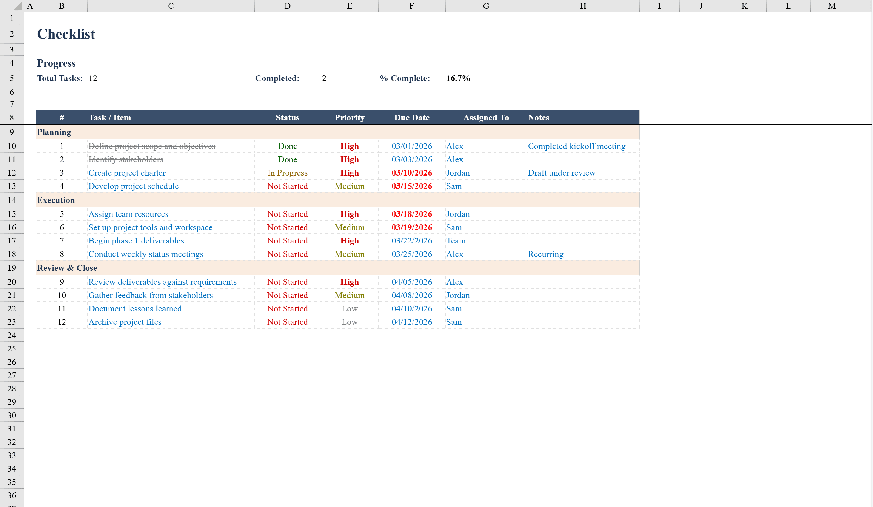Select the Assigned To header cell
The image size is (873, 507).
pyautogui.click(x=486, y=117)
